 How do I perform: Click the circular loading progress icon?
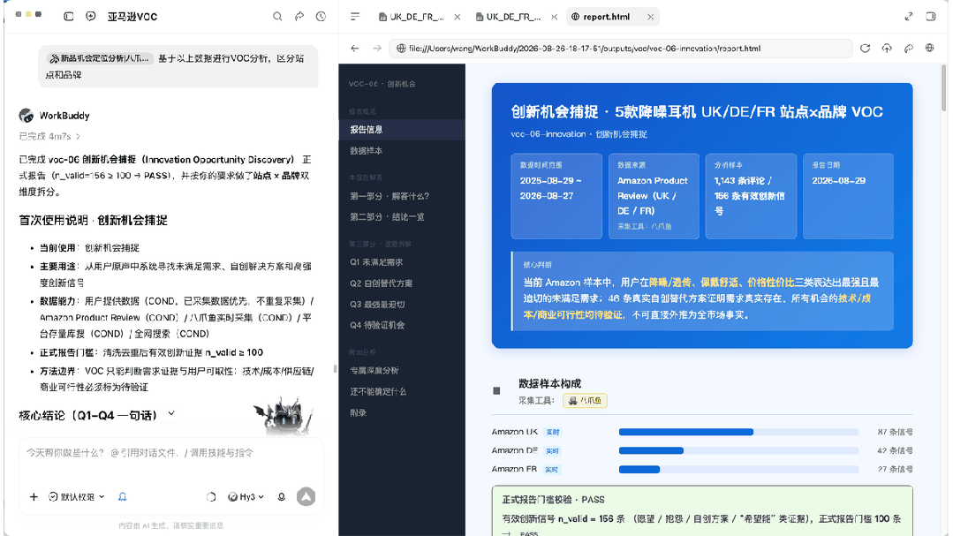pyautogui.click(x=211, y=497)
